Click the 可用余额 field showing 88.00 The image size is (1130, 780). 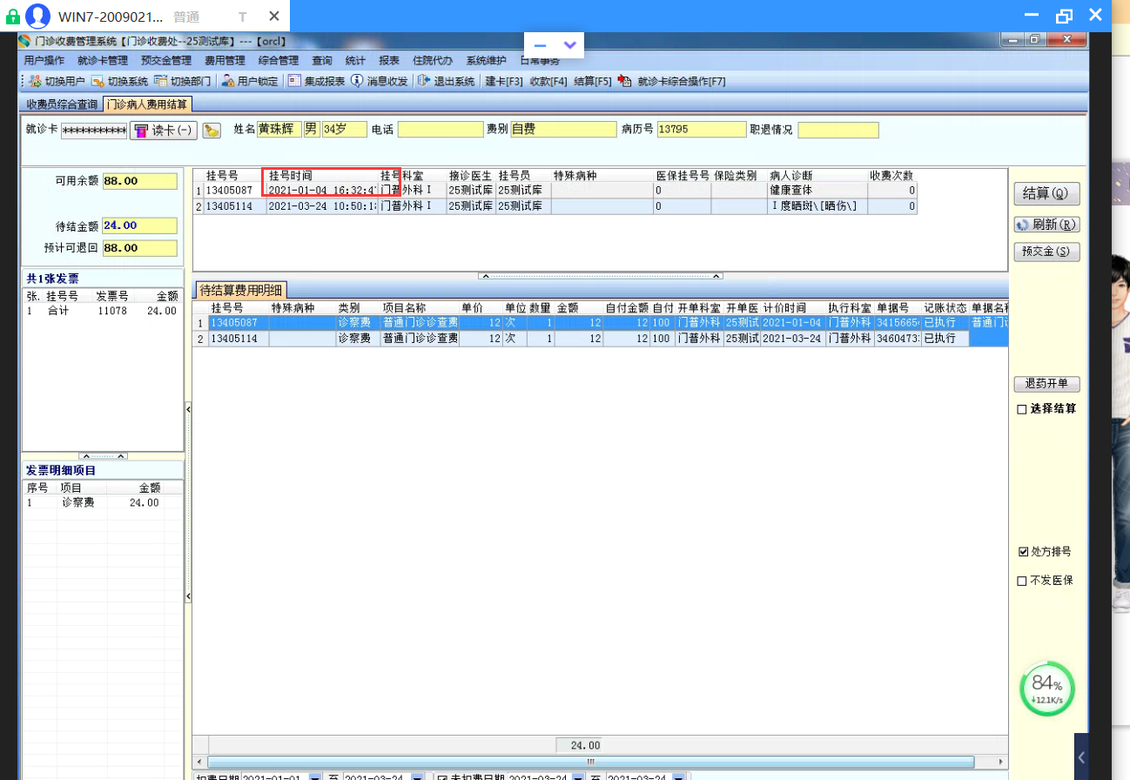tap(140, 181)
